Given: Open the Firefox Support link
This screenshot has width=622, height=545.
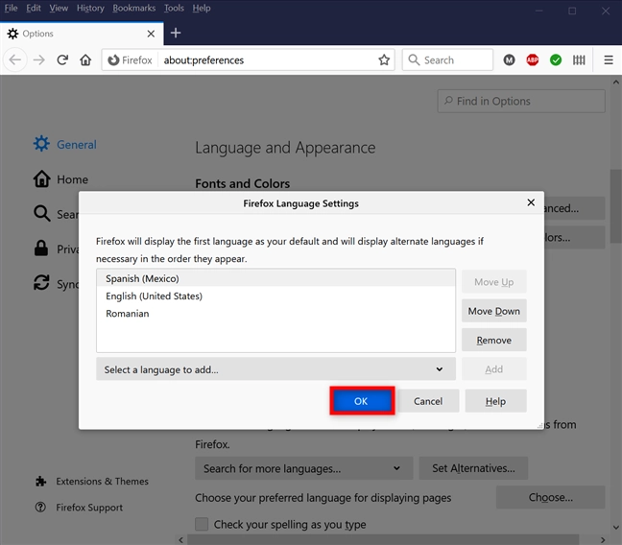Looking at the screenshot, I should tap(79, 508).
